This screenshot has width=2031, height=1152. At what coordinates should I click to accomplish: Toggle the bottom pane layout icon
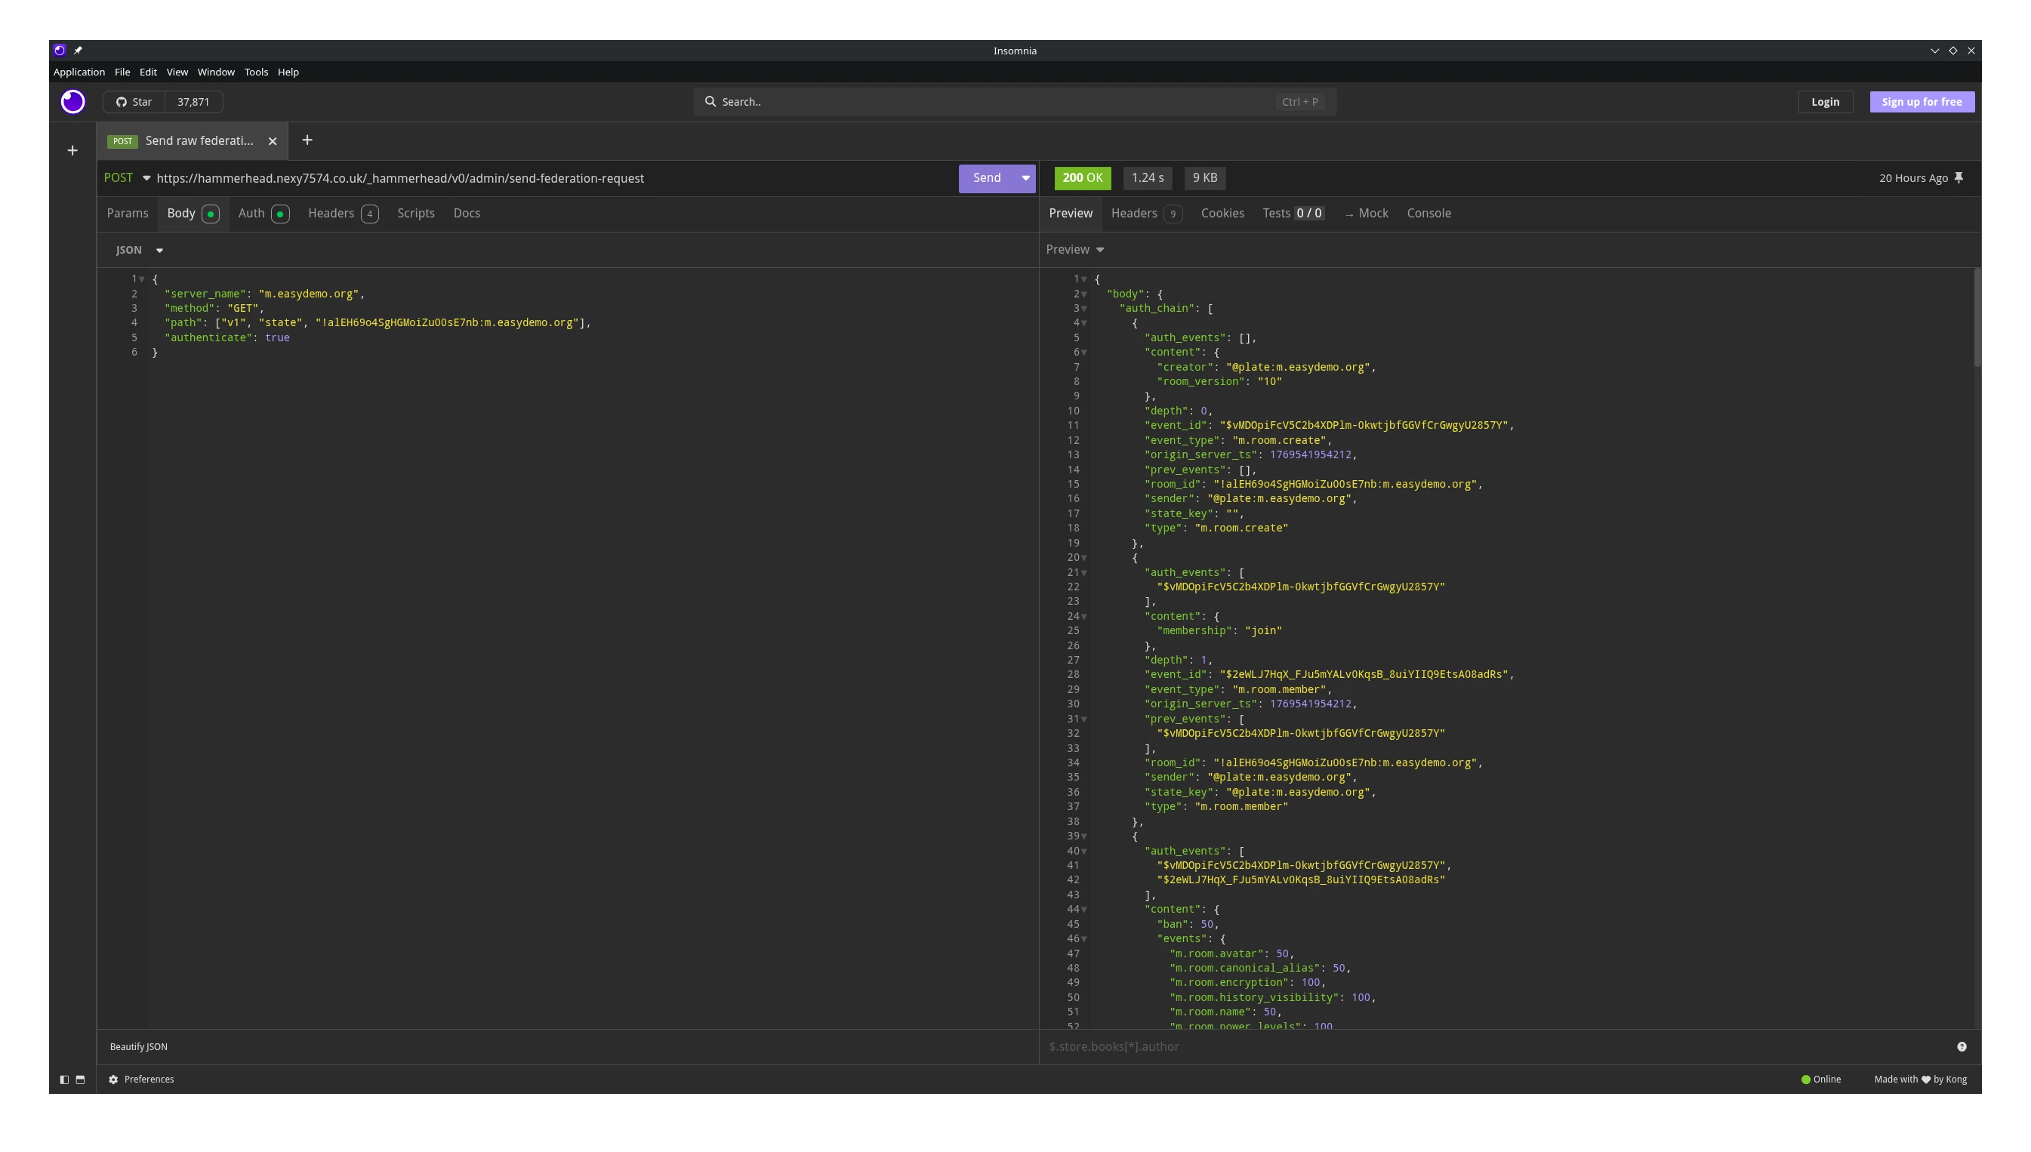(x=80, y=1080)
